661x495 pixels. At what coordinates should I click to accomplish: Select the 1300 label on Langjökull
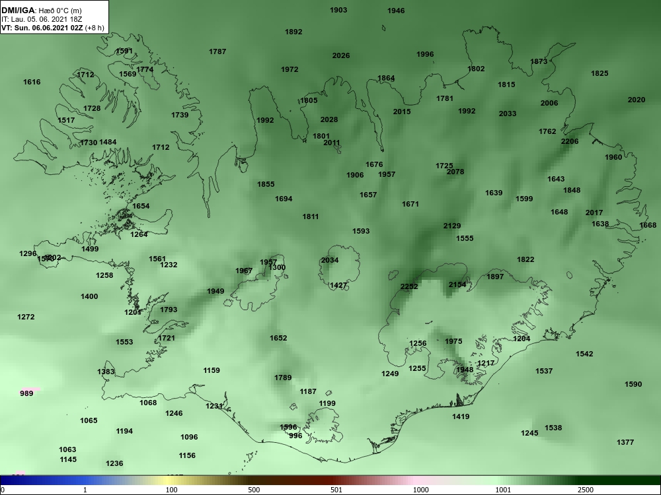click(x=277, y=268)
